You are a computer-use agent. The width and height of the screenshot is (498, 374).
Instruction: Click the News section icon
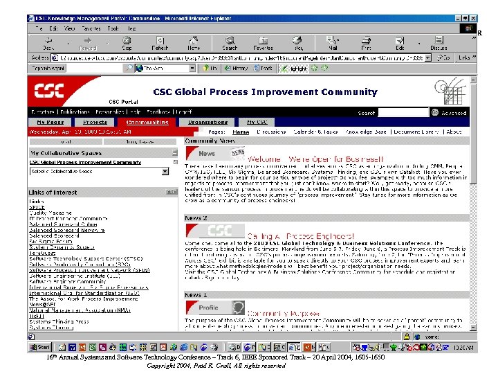(216, 153)
